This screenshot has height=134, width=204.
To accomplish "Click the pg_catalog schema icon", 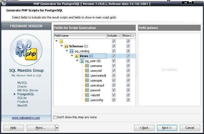I will pos(72,51).
